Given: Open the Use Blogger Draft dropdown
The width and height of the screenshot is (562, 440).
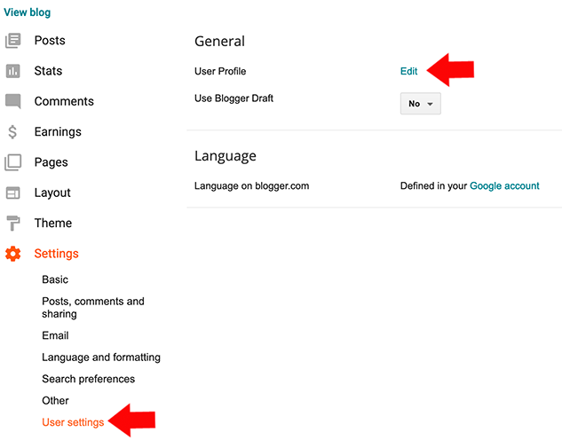Looking at the screenshot, I should point(420,104).
